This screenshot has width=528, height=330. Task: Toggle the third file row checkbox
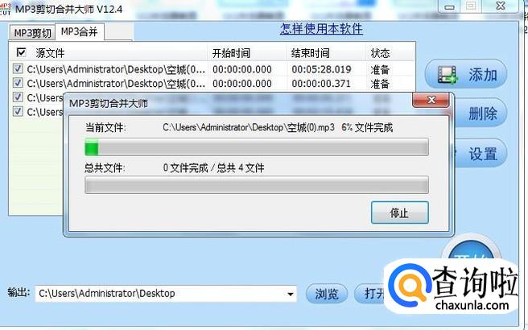(18, 97)
